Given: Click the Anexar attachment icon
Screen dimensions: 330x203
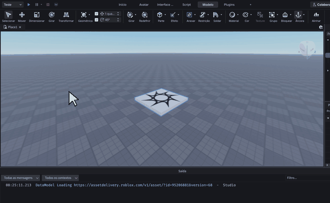Looking at the screenshot, I should point(189,15).
